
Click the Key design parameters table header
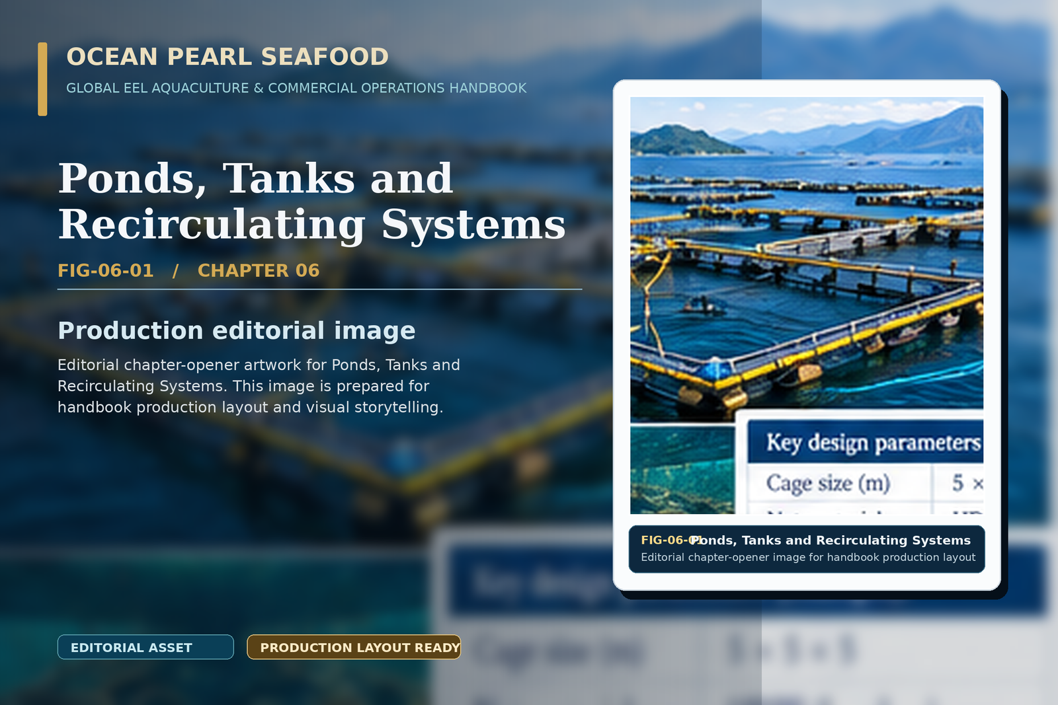866,441
